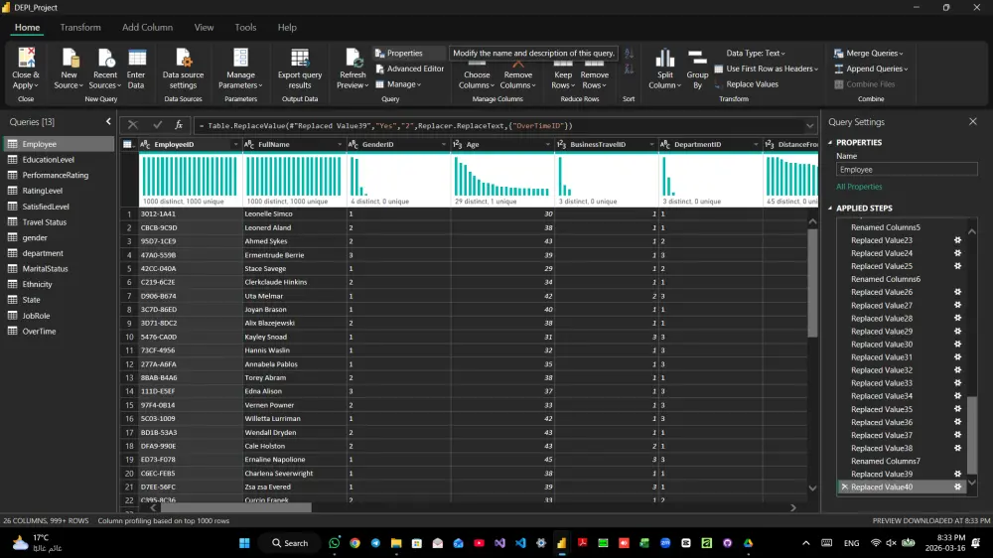This screenshot has height=558, width=993.
Task: Click the Group By icon
Action: 697,68
